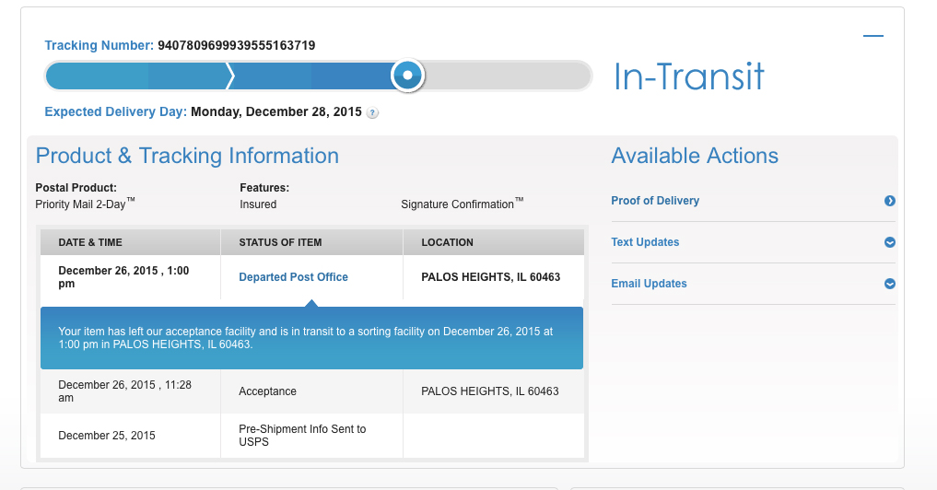Select the Pre-Shipment Info Sent row
This screenshot has height=490, width=937.
point(312,436)
